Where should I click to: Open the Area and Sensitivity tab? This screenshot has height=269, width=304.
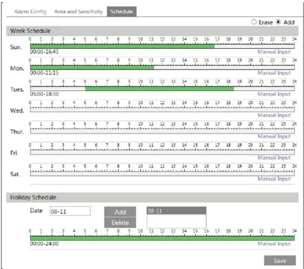(x=78, y=12)
